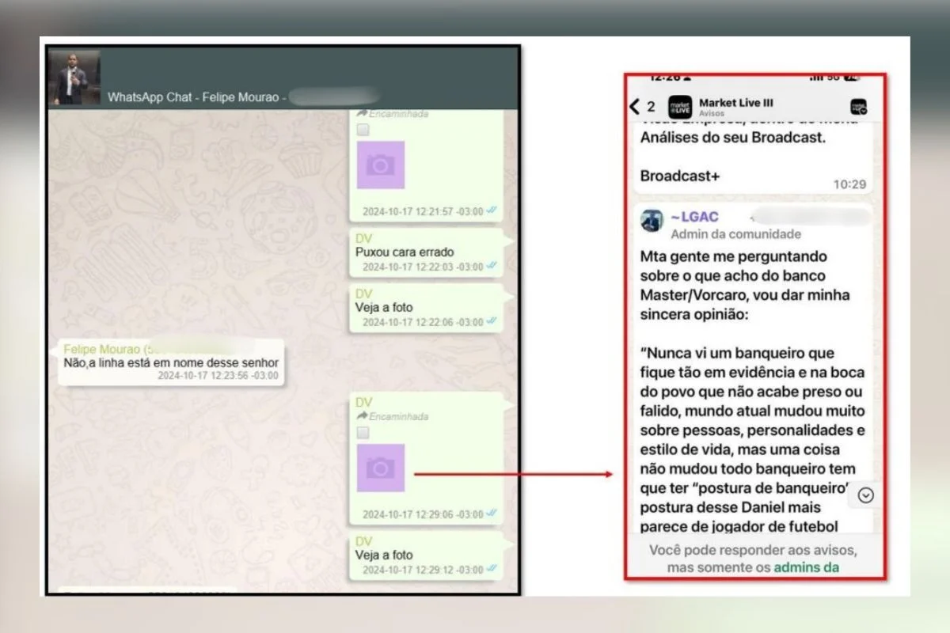
Task: Tap the back arrow in Market Live III
Action: (x=635, y=106)
